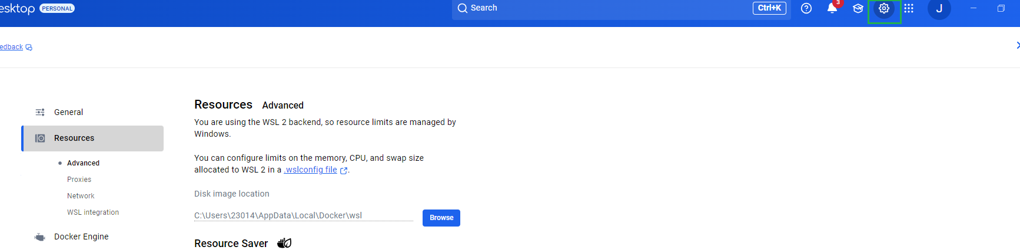Click the disk image location path field
The height and width of the screenshot is (250, 1020).
pos(304,215)
